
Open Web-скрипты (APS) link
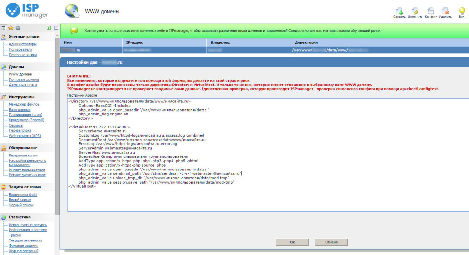click(25, 136)
